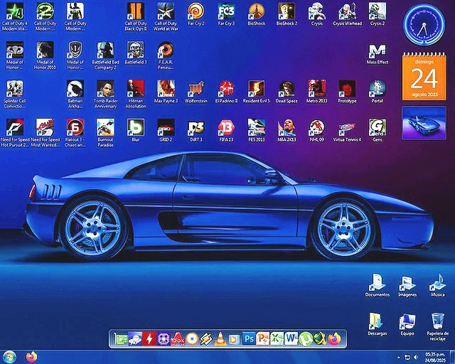The height and width of the screenshot is (364, 455).
Task: Open Word from the dock
Action: point(291,338)
